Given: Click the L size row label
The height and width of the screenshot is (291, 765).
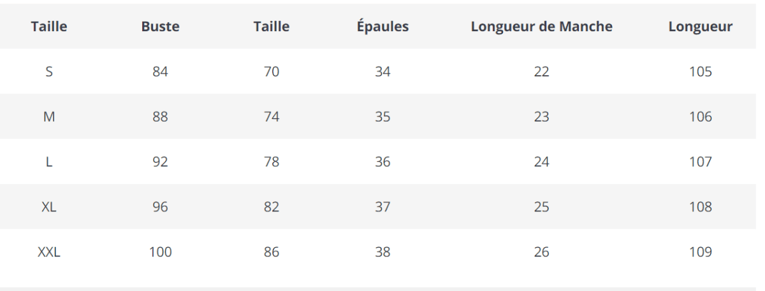Looking at the screenshot, I should coord(49,162).
